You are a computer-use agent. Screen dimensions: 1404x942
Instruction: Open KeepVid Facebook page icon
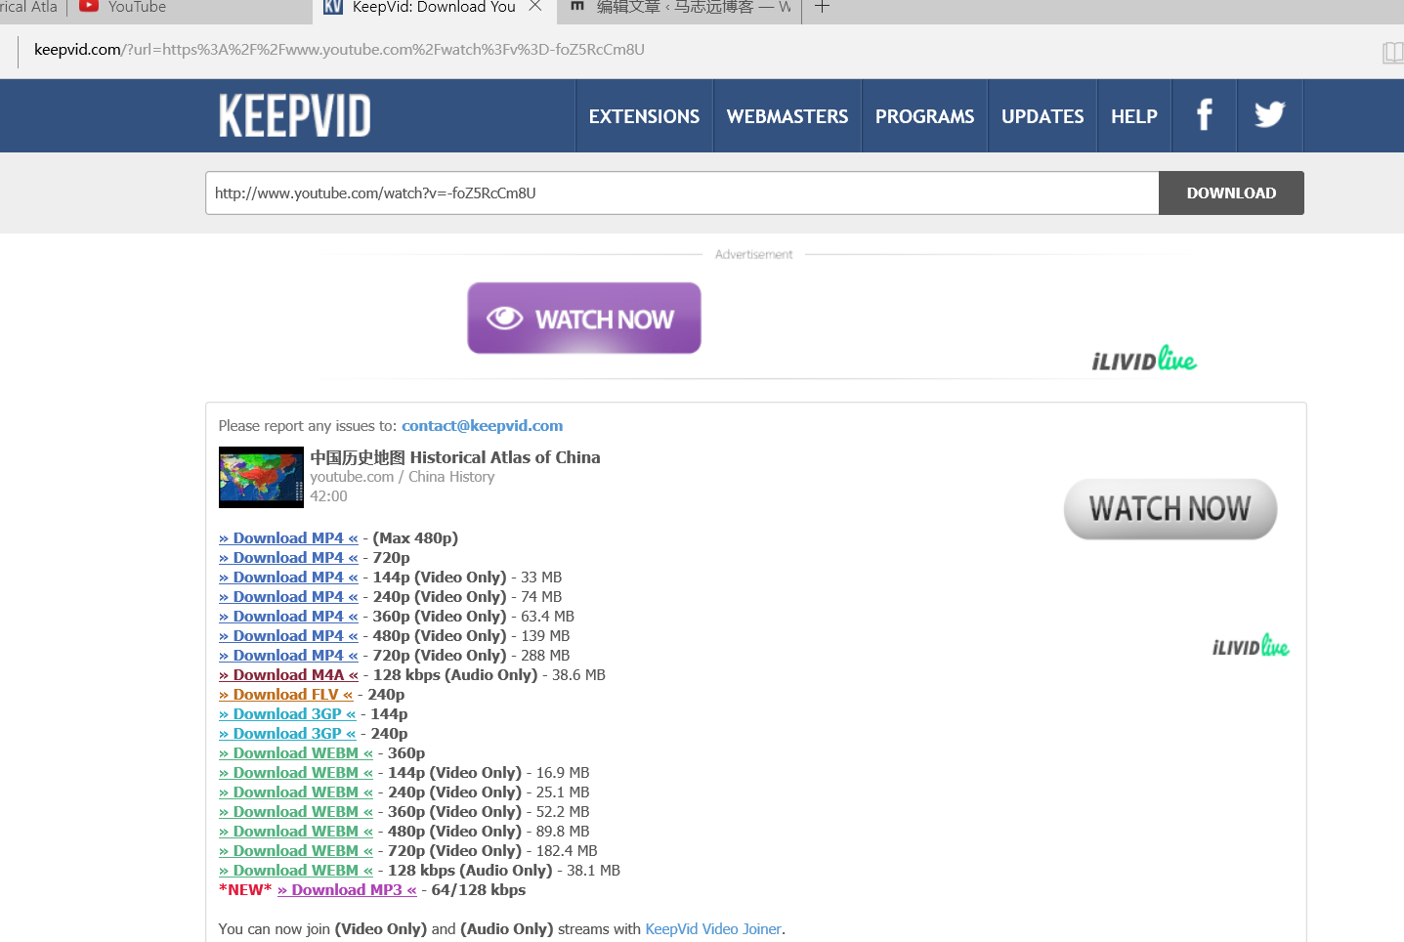tap(1204, 115)
